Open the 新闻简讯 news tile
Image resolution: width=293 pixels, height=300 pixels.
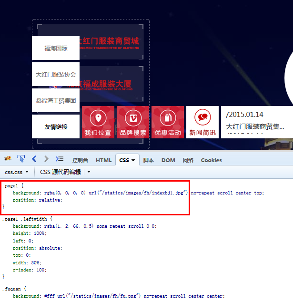point(202,122)
